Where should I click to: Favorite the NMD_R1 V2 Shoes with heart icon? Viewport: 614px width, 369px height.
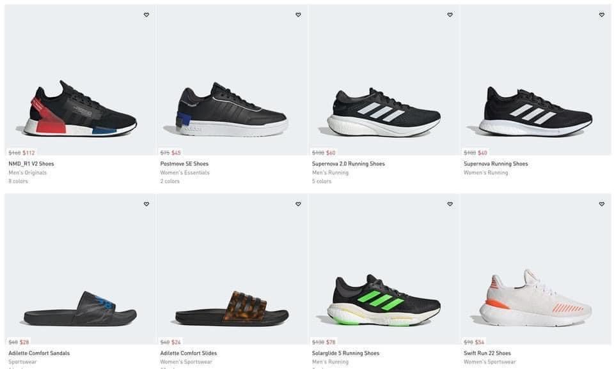tap(146, 15)
